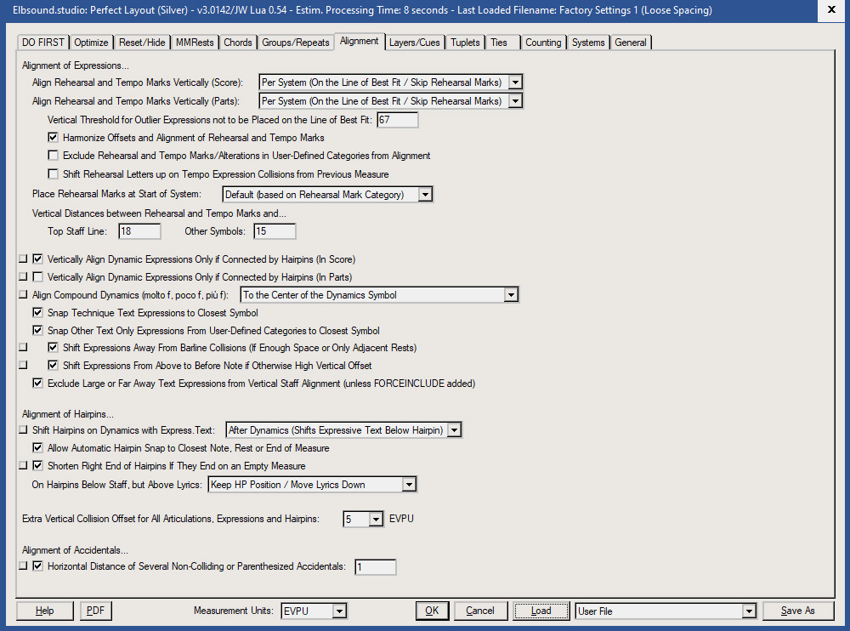Click the Load button
Viewport: 850px width, 631px height.
click(541, 611)
